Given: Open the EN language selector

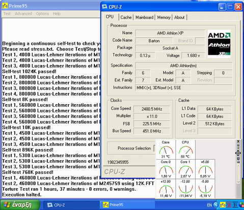Looking at the screenshot, I should pos(209,205).
